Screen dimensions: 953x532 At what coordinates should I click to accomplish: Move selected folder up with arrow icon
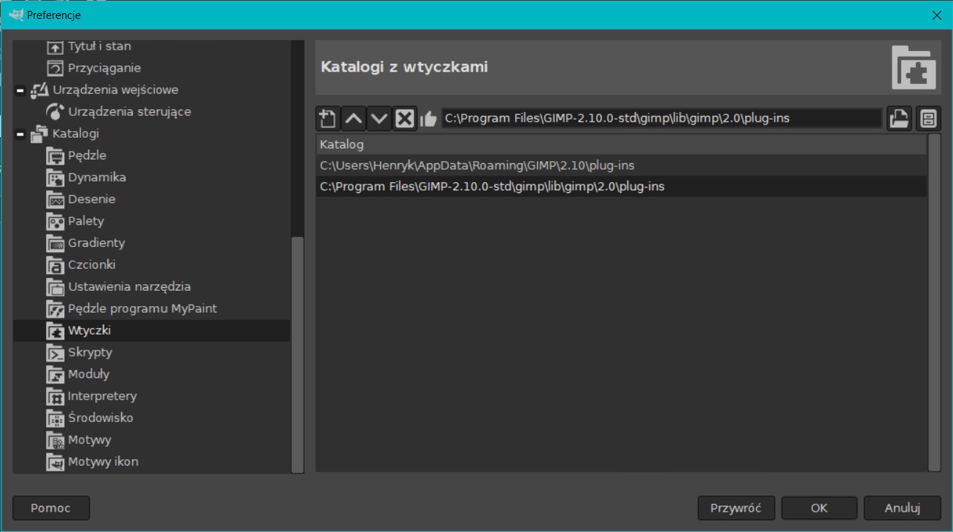tap(353, 118)
